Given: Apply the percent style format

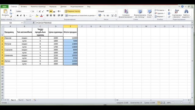Looking at the screenshot, I should [104, 16].
